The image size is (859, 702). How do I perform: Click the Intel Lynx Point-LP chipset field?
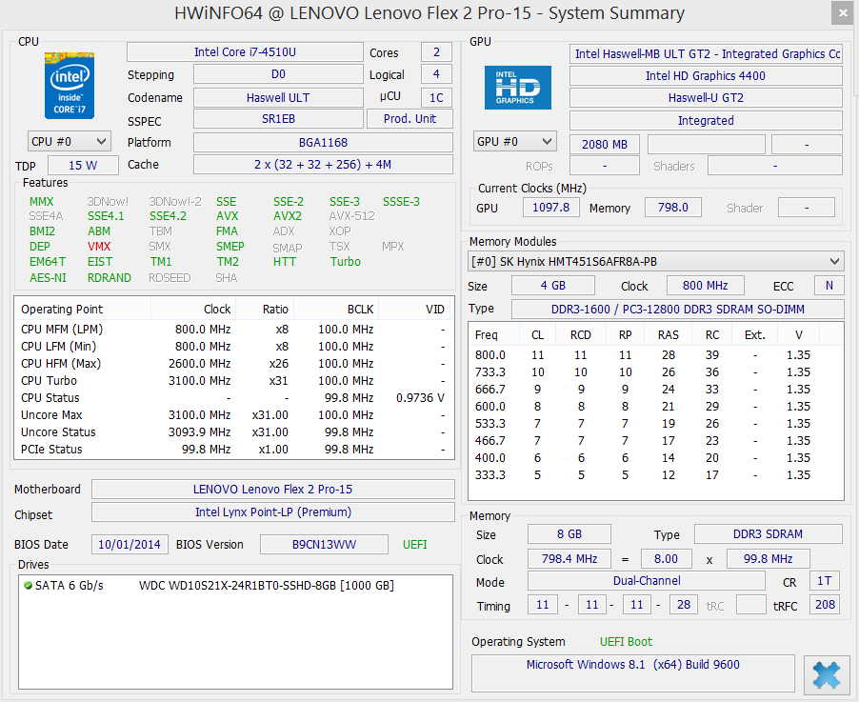272,512
